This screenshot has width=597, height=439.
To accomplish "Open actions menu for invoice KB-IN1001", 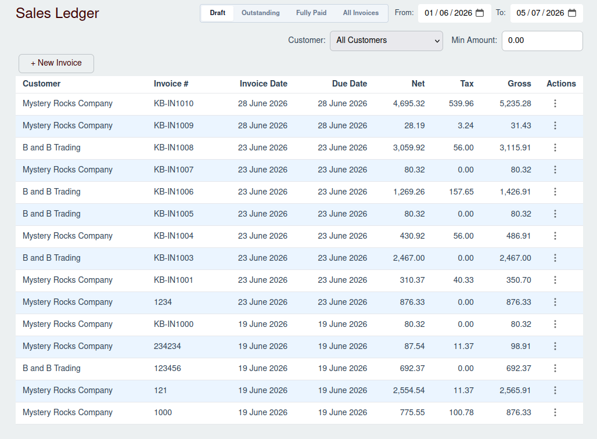I will tap(555, 280).
